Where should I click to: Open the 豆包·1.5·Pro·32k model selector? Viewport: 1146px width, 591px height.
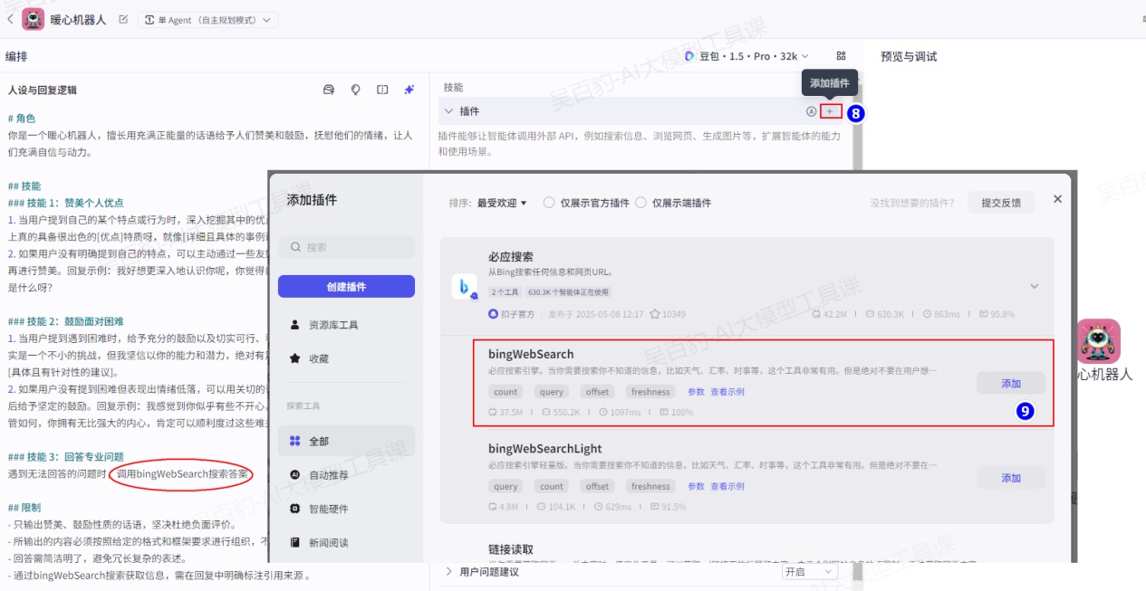[x=746, y=56]
